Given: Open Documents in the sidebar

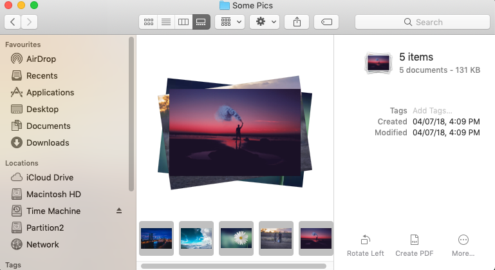Looking at the screenshot, I should click(x=48, y=126).
